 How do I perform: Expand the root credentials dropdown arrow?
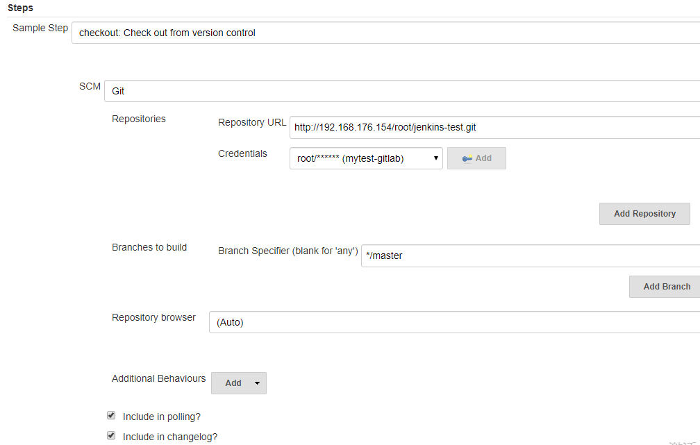(x=435, y=158)
